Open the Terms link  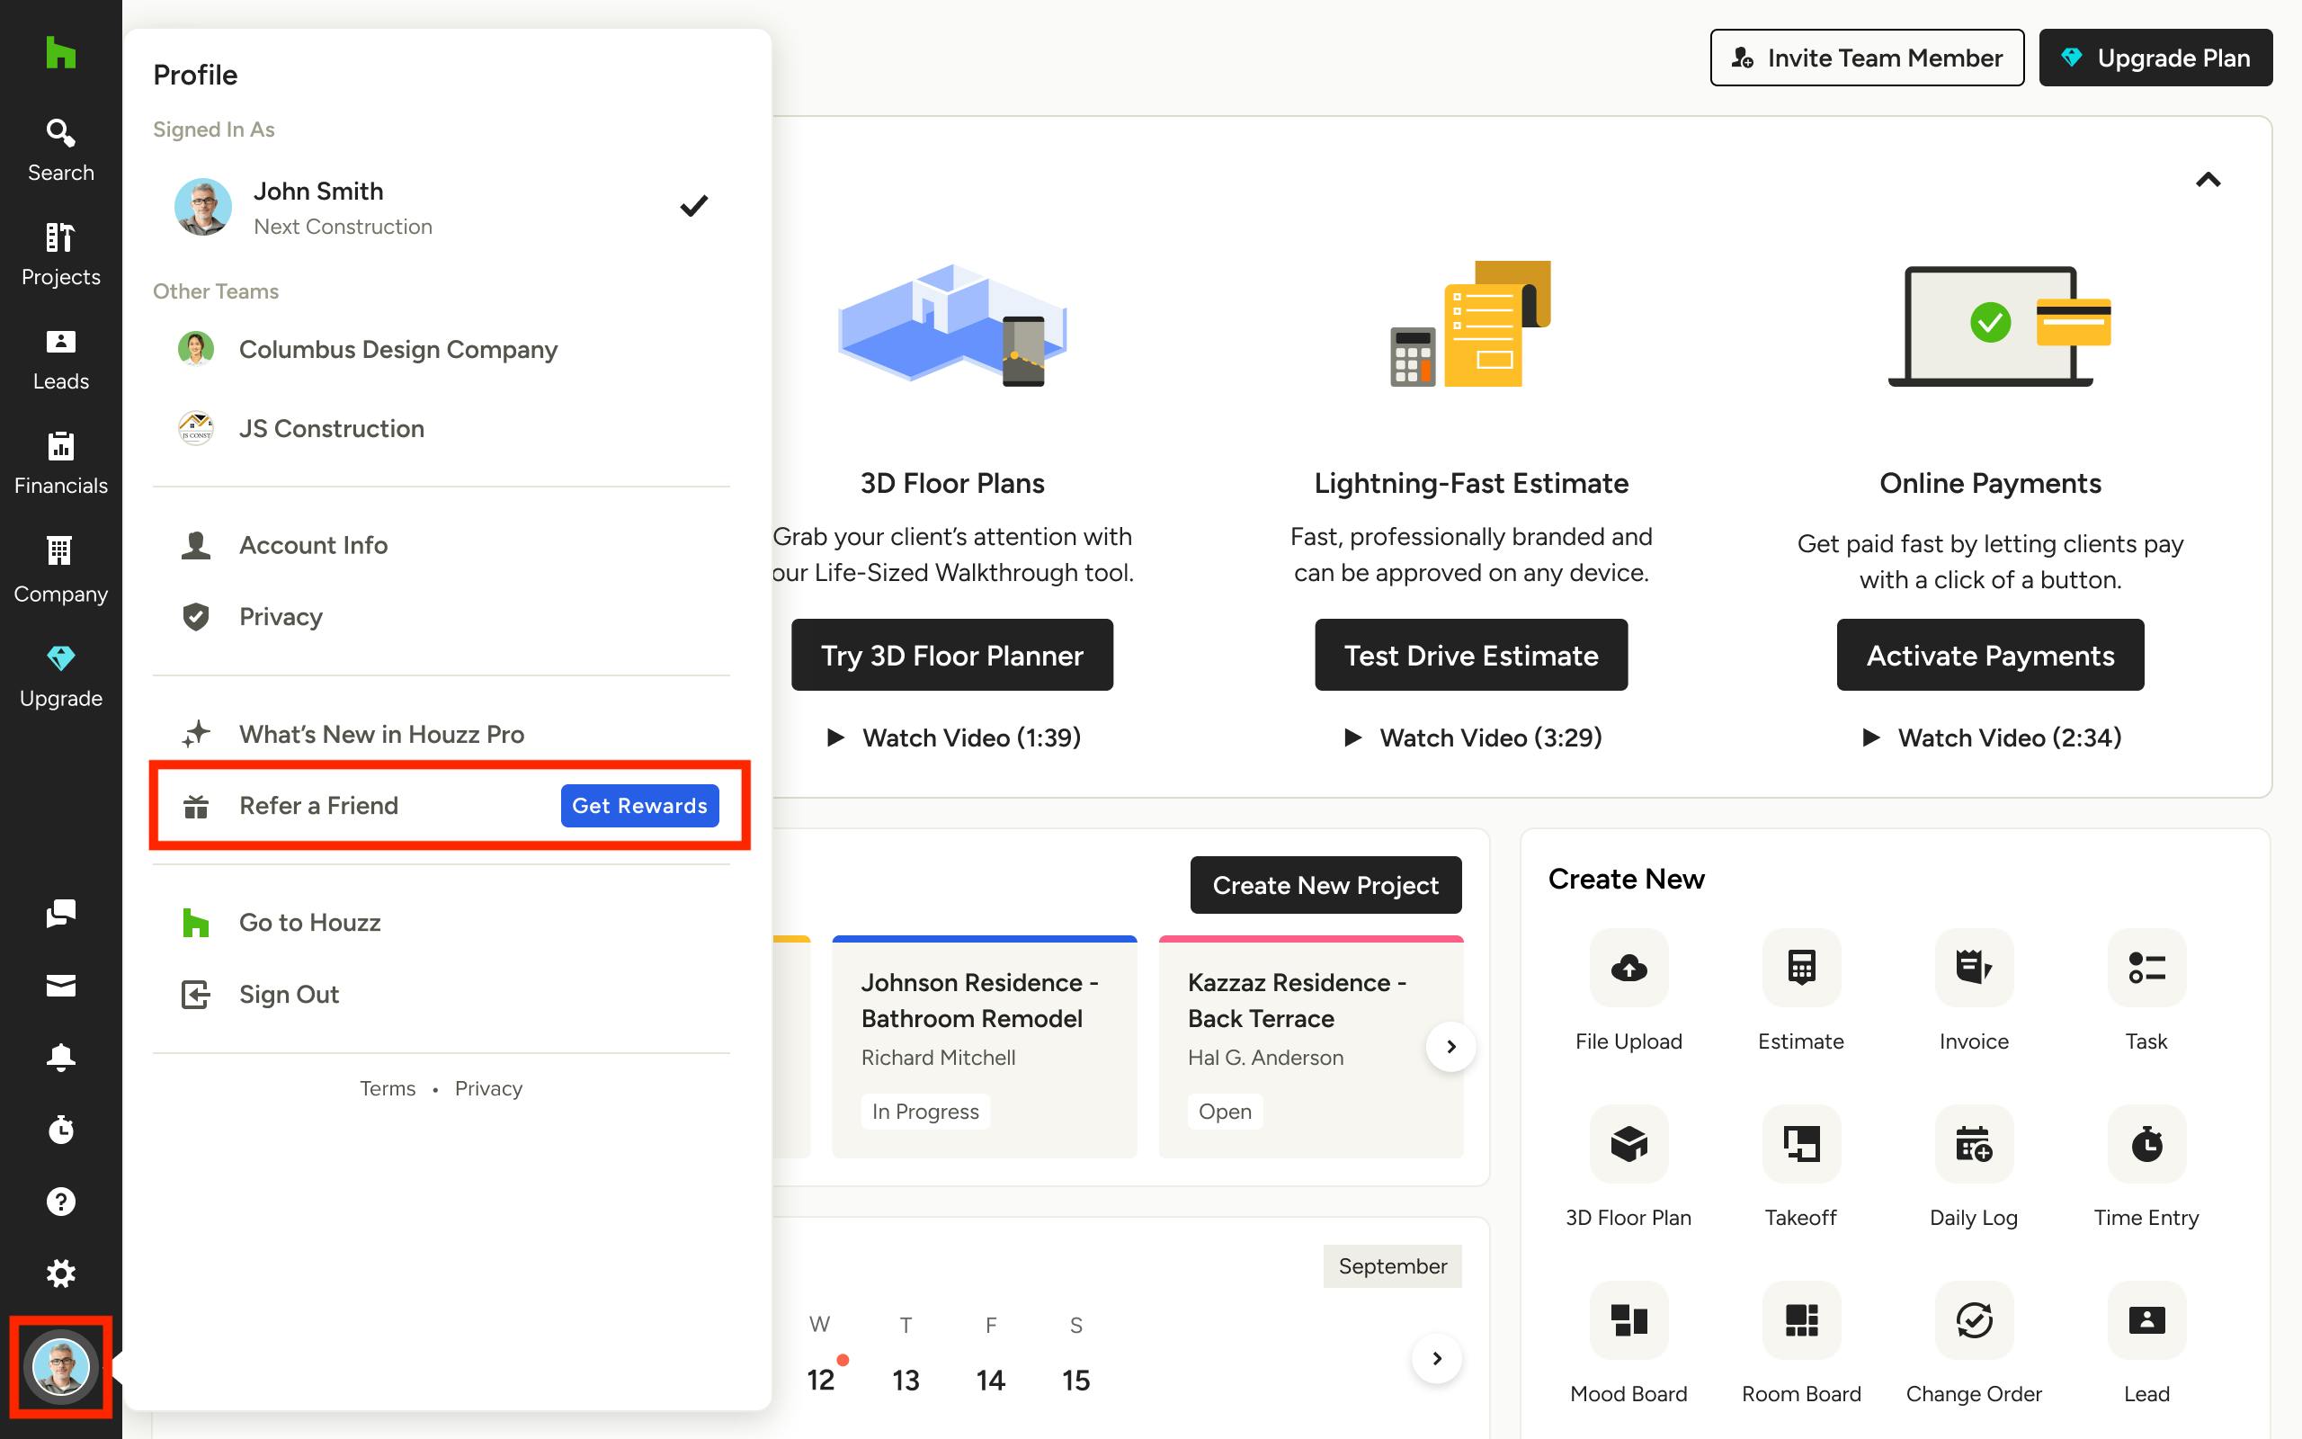(x=388, y=1088)
